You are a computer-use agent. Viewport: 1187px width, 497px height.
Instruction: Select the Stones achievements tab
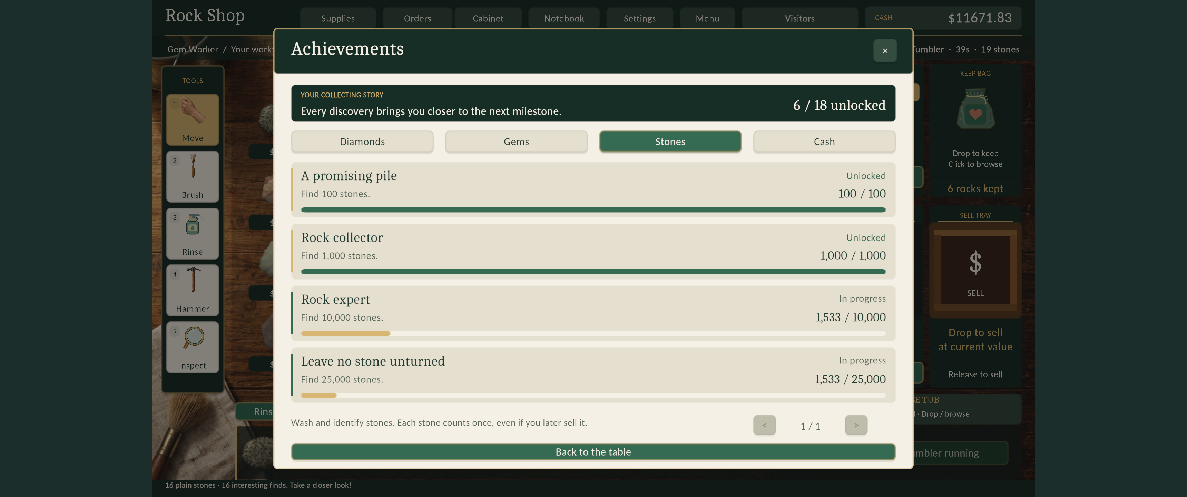click(x=670, y=142)
